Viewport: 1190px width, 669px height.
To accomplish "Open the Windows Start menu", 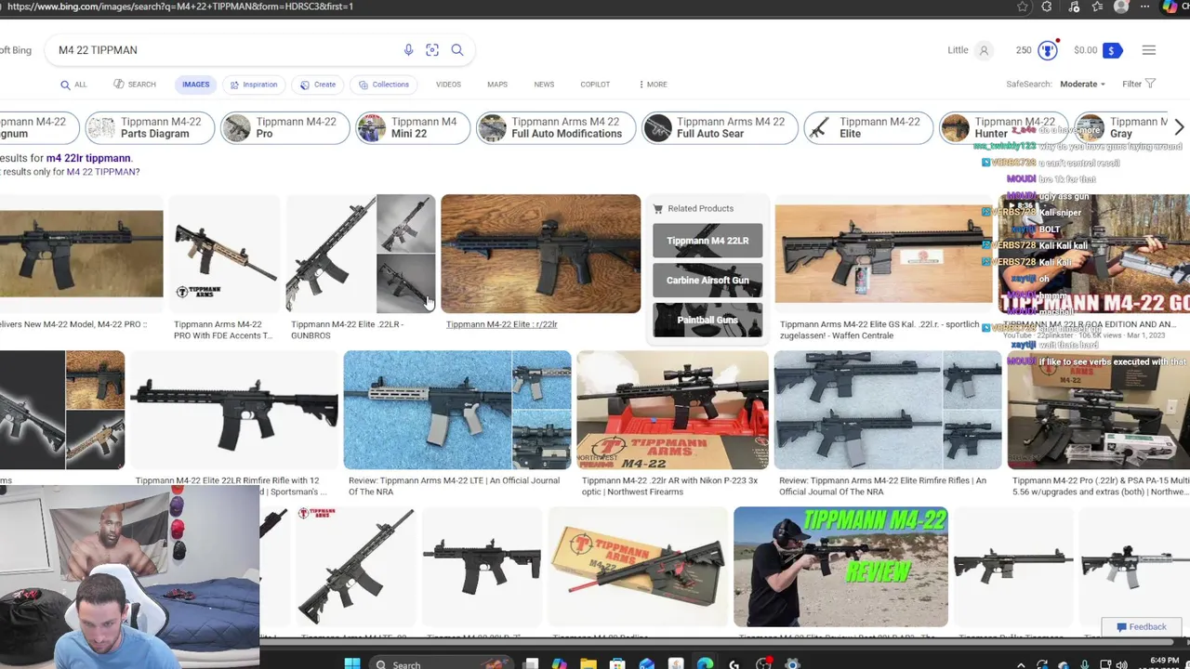I will click(x=351, y=664).
